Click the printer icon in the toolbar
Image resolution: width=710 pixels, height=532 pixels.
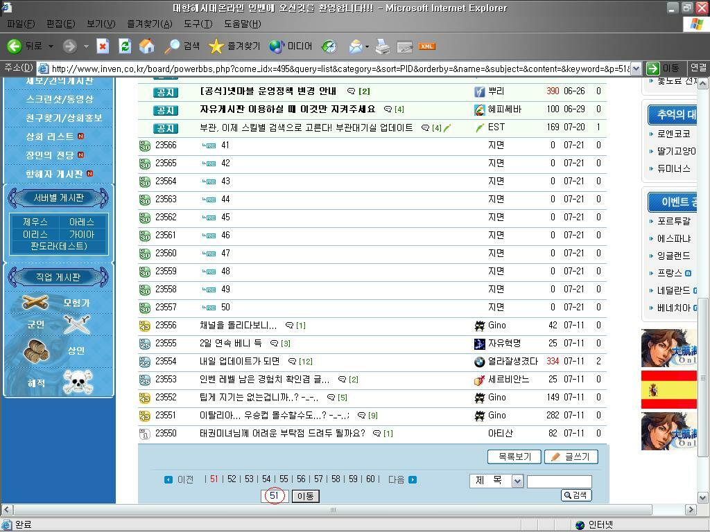point(382,46)
